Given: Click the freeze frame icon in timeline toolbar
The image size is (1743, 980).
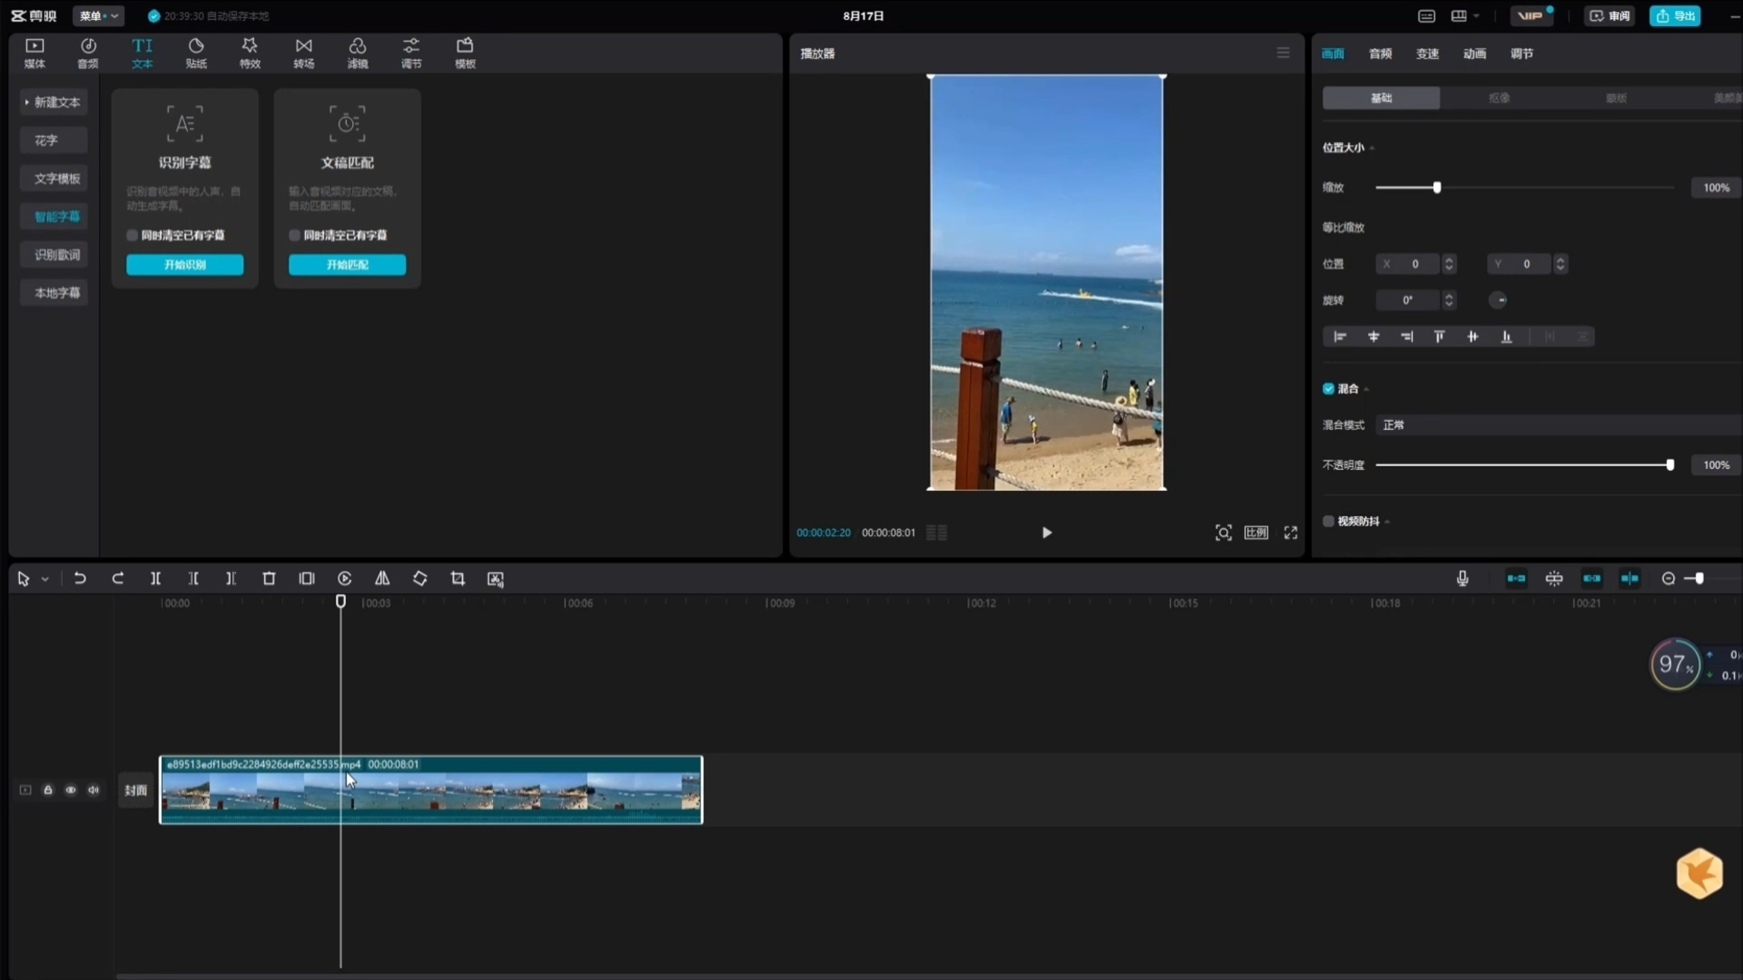Looking at the screenshot, I should click(306, 578).
